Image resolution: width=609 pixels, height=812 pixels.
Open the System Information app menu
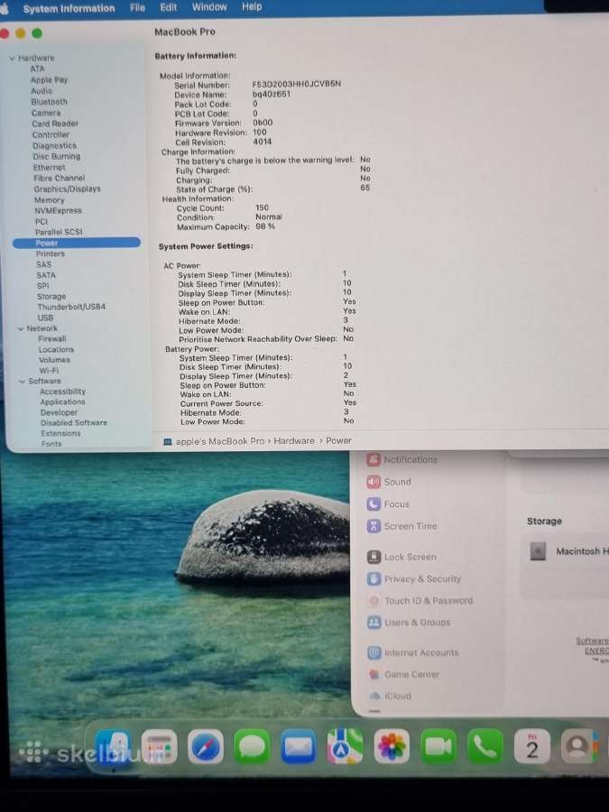[69, 8]
